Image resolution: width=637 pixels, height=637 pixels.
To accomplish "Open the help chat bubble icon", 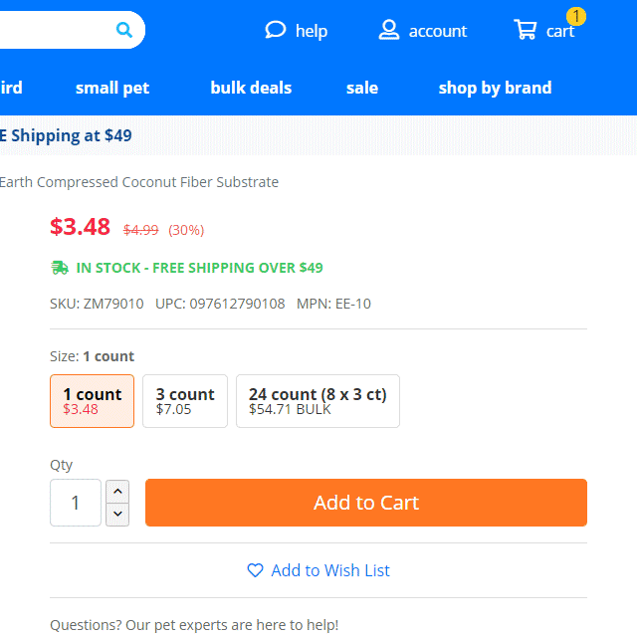I will [x=276, y=30].
